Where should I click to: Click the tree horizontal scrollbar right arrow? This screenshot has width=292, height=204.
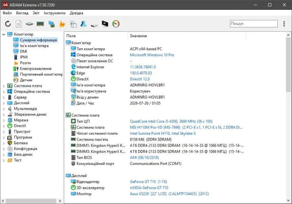(60, 201)
